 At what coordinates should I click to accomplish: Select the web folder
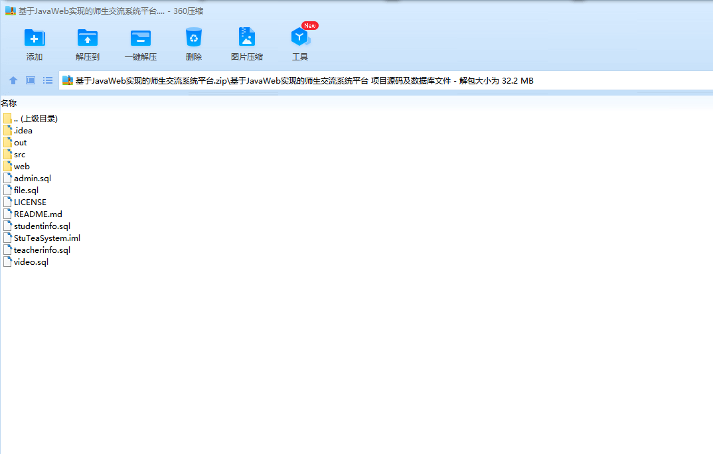[17, 167]
